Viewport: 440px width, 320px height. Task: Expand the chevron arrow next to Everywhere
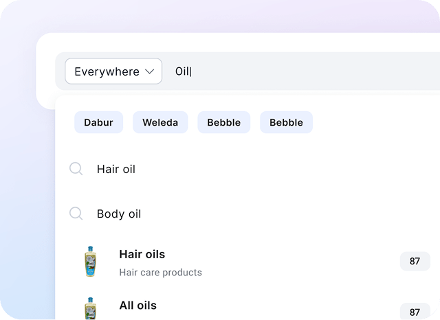click(150, 71)
